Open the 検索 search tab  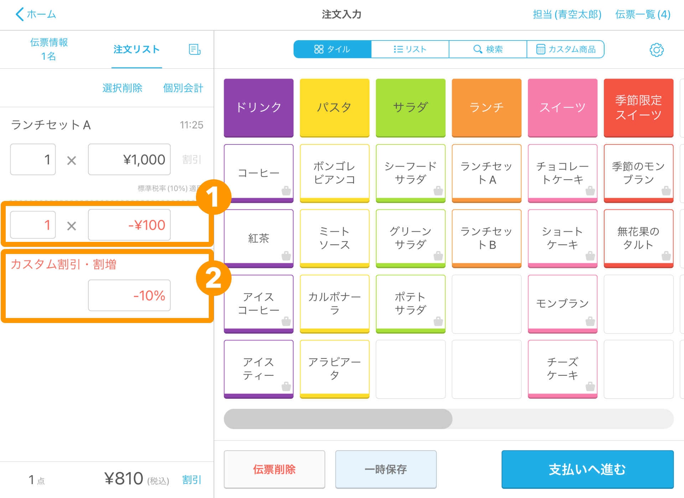pos(488,49)
